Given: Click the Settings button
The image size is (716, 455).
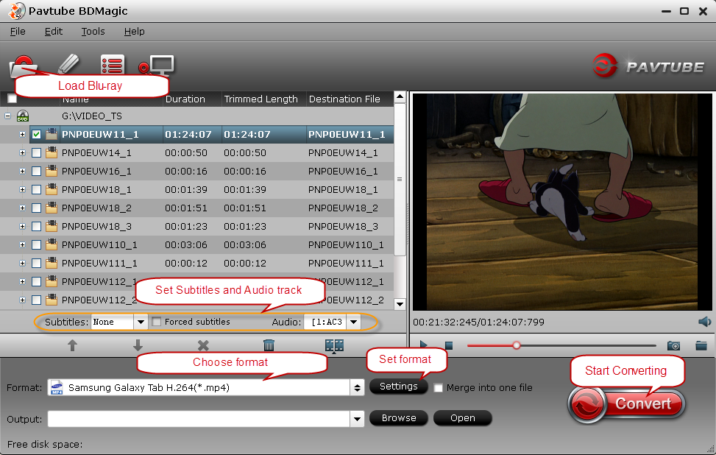Looking at the screenshot, I should point(399,387).
